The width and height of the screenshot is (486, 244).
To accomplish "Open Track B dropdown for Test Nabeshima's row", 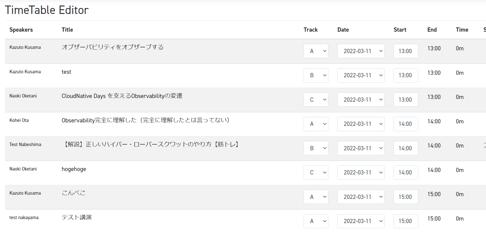I will [316, 148].
